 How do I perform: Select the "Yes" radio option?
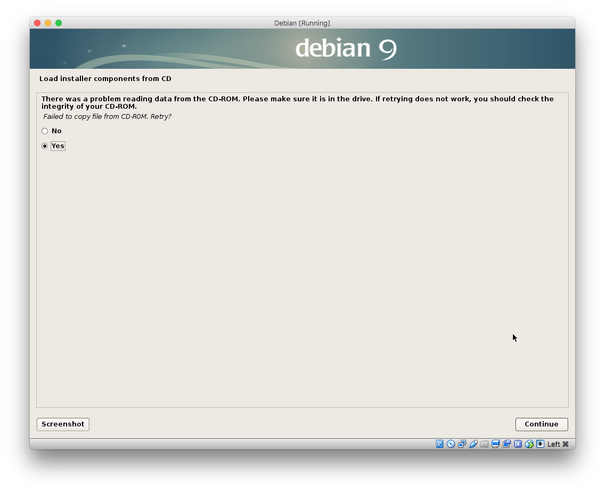[45, 146]
